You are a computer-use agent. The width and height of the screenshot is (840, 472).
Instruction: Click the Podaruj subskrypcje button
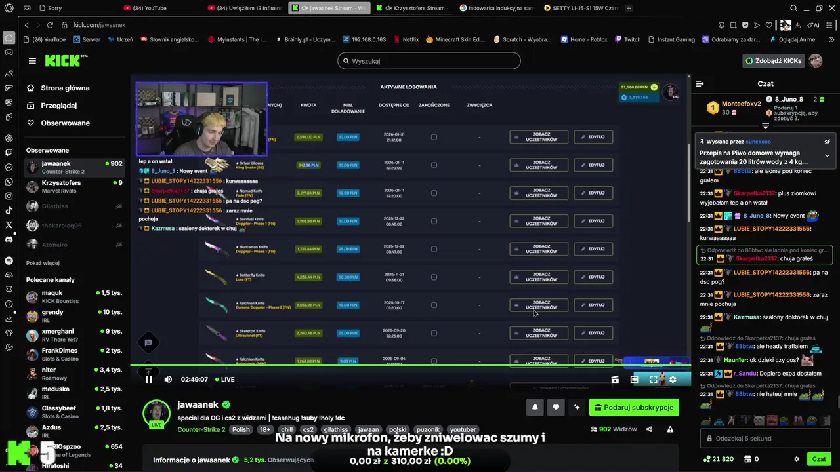coord(634,407)
